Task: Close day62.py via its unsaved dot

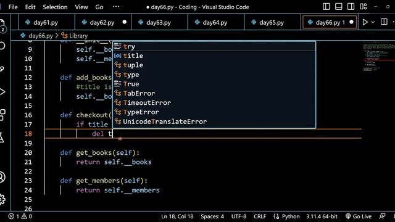Action: point(125,22)
